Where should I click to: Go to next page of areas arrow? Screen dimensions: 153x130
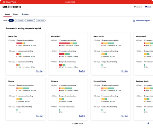tap(148, 123)
